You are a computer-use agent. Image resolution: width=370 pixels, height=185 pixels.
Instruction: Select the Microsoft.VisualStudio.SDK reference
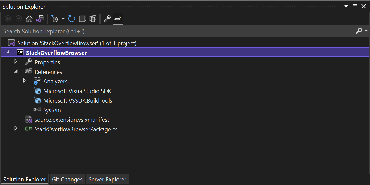pyautogui.click(x=77, y=91)
